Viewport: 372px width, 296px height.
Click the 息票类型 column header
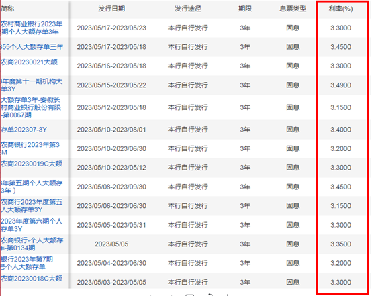pyautogui.click(x=293, y=9)
